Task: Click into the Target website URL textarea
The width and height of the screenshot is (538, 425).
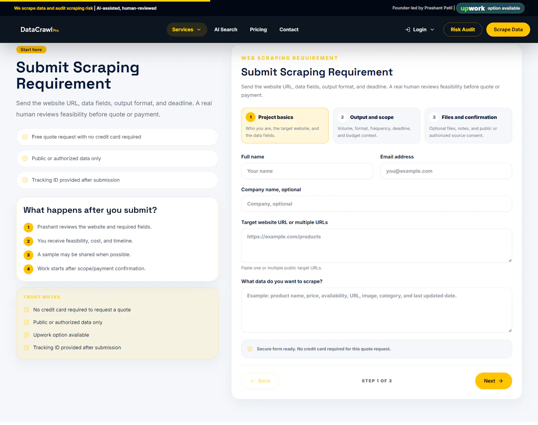Action: (377, 246)
